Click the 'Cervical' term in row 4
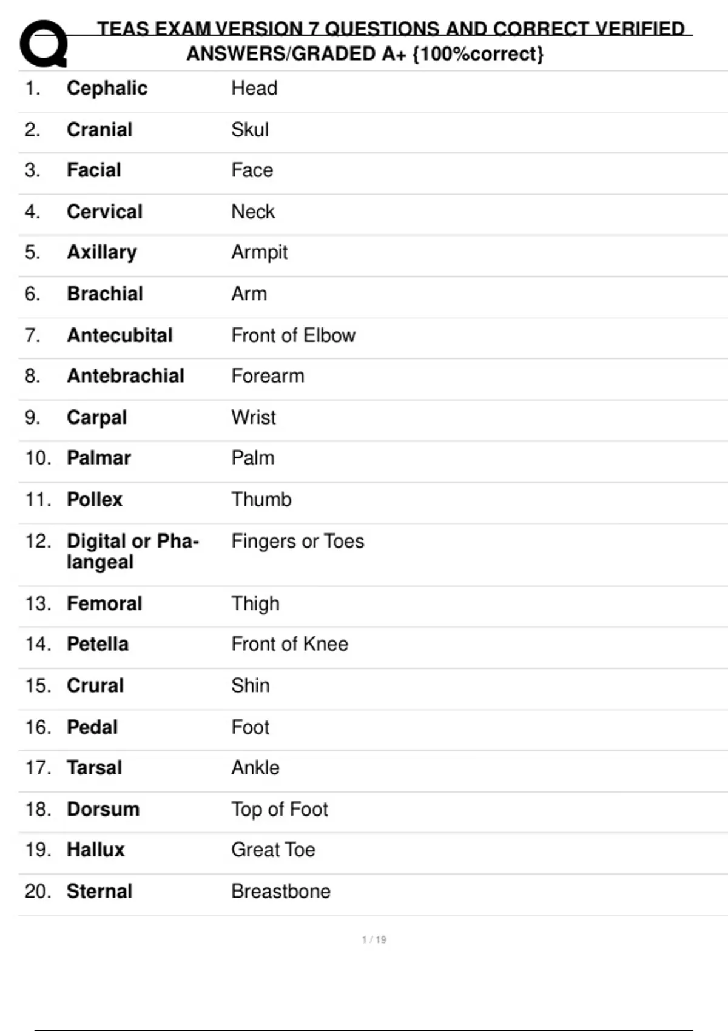 point(104,212)
